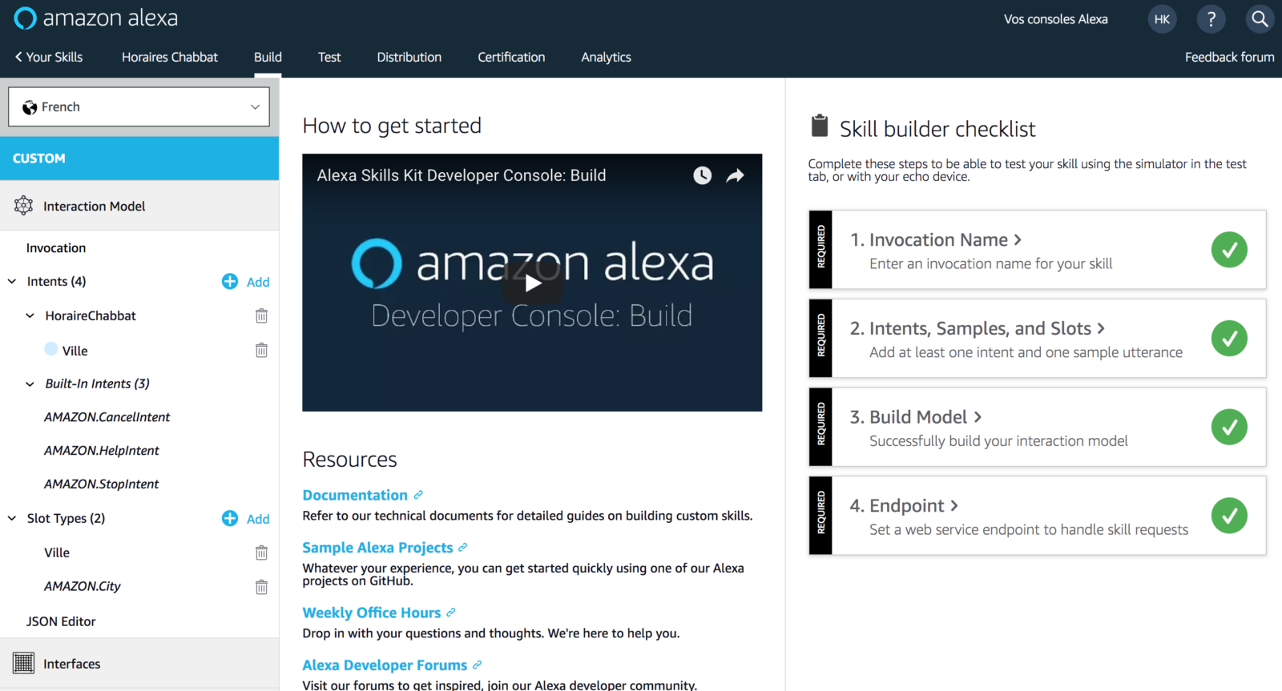This screenshot has height=691, width=1282.
Task: Collapse the Built-In Intents (3) group
Action: [30, 384]
